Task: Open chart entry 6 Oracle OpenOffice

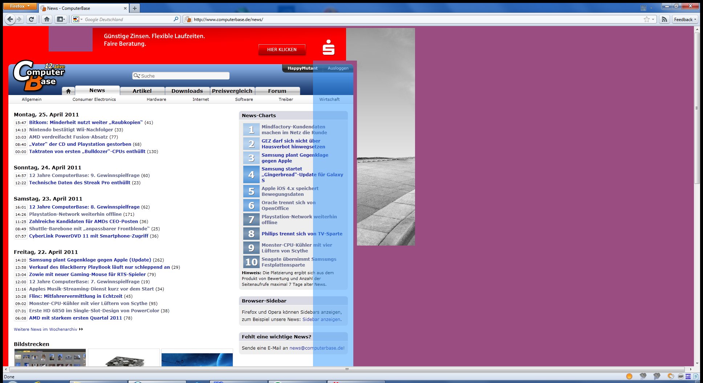Action: 289,206
